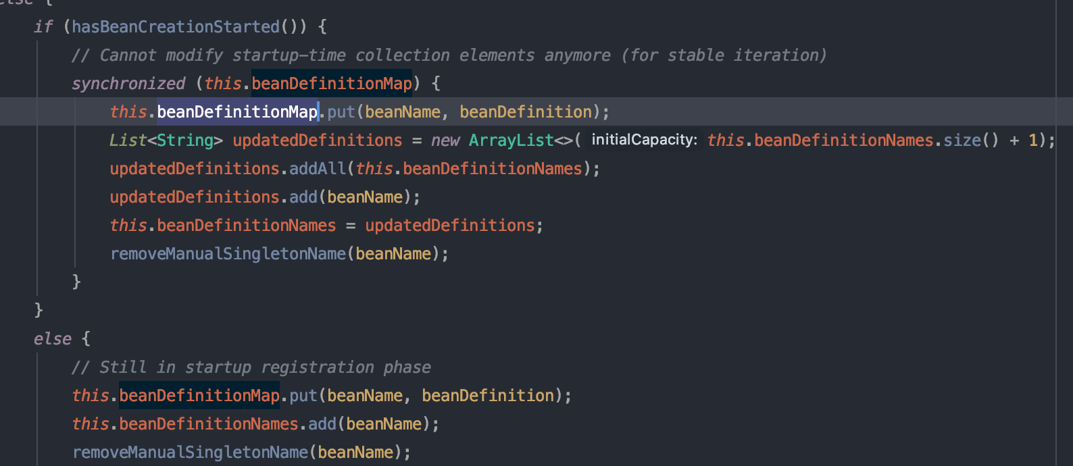Click the 'Cannot modify startup-time collection' comment
Screen dimensions: 1073x466
click(x=449, y=55)
